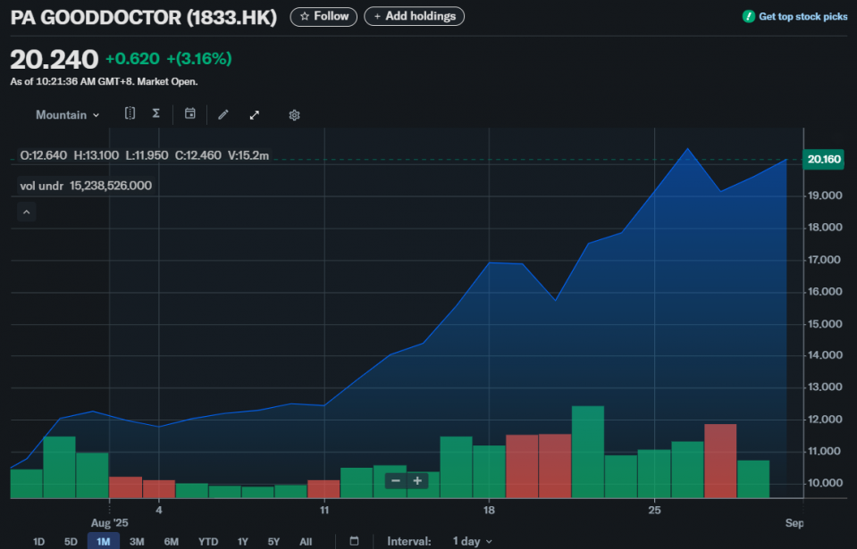Screen dimensions: 857x549
Task: Open the date range calendar picker
Action: click(x=354, y=541)
